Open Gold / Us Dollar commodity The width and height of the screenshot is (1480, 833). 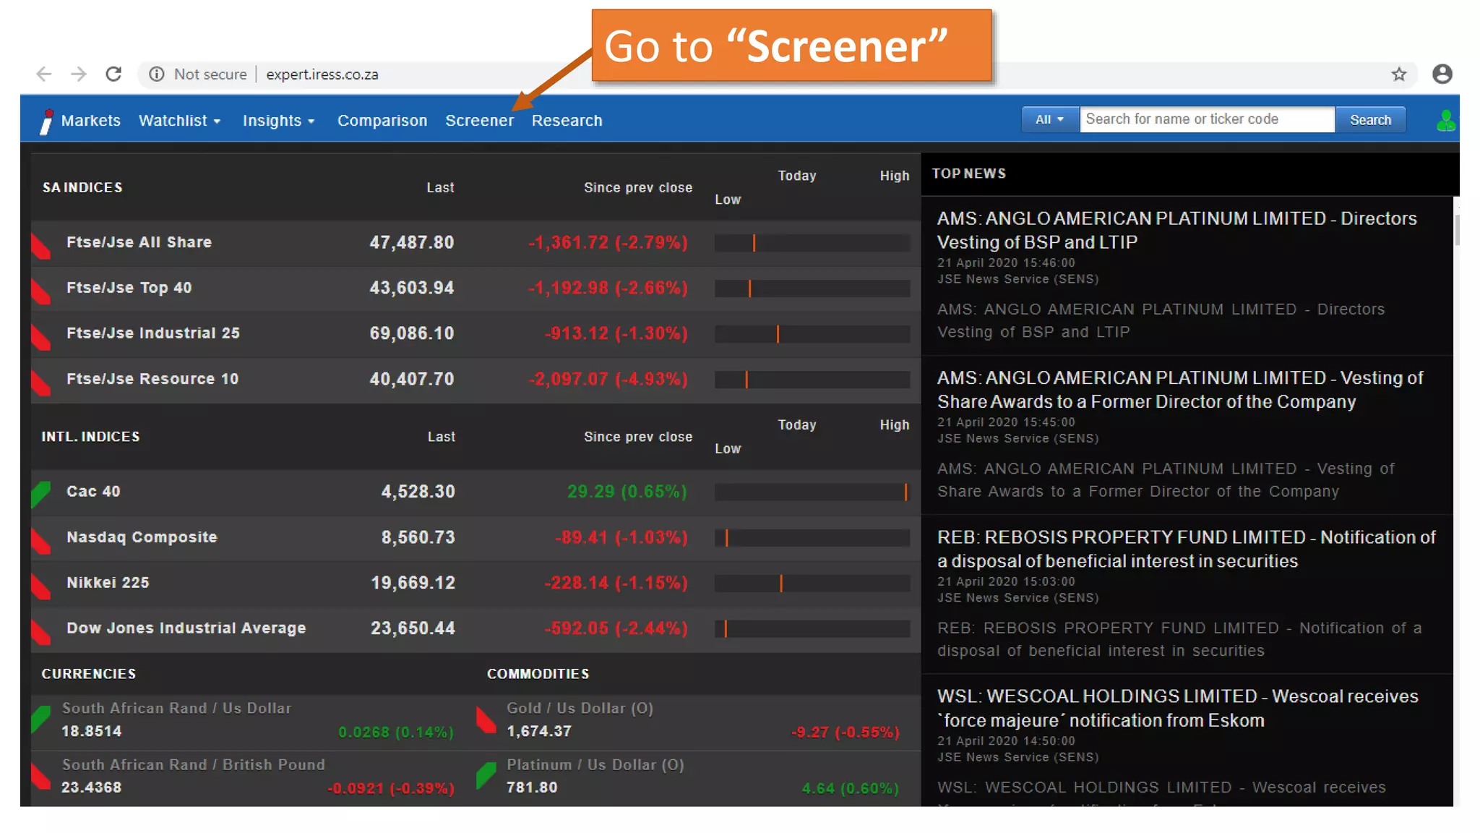pyautogui.click(x=580, y=709)
